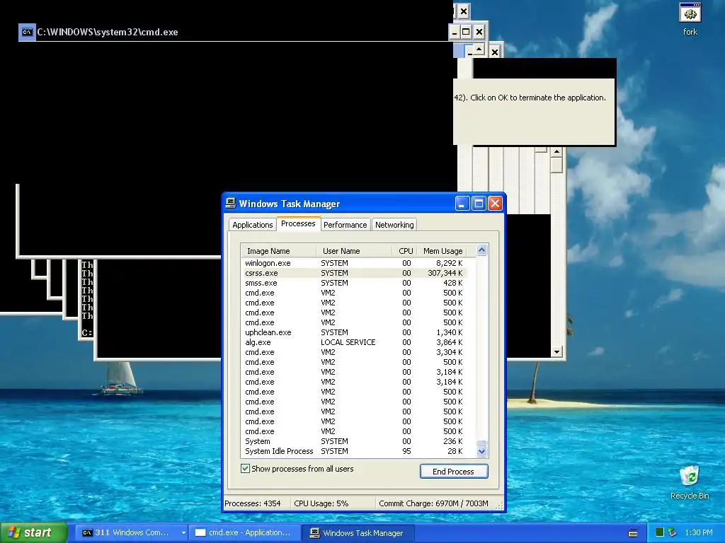The height and width of the screenshot is (543, 725).
Task: Click the green CPU meter tray icon
Action: (x=660, y=532)
